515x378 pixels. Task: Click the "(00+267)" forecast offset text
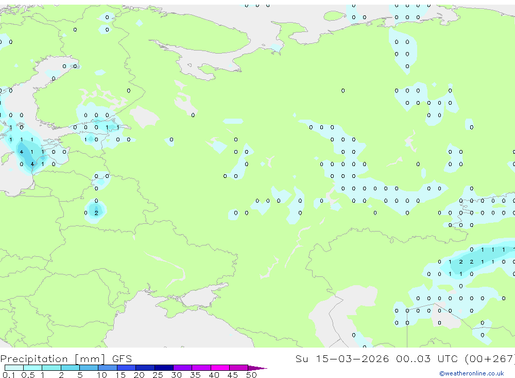click(x=490, y=358)
